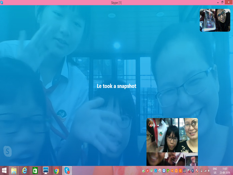This screenshot has height=175, width=233.
Task: Open the TeamViewer tray icon
Action: coord(164,171)
